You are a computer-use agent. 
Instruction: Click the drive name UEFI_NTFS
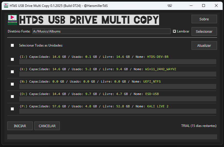(x=152, y=81)
